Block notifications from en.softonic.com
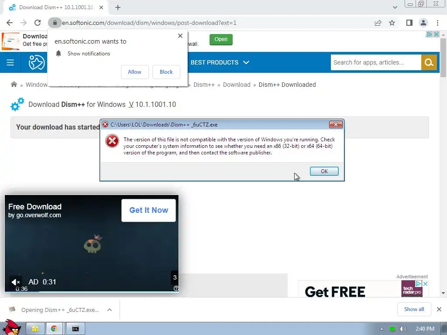This screenshot has width=447, height=335. [166, 72]
